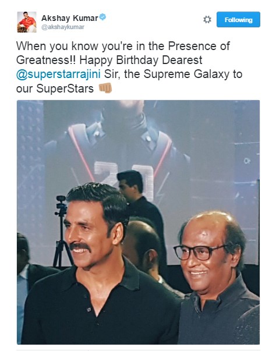This screenshot has height=351, width=276.
Task: Open Akshay Kumar's profile avatar picture
Action: [x=27, y=22]
